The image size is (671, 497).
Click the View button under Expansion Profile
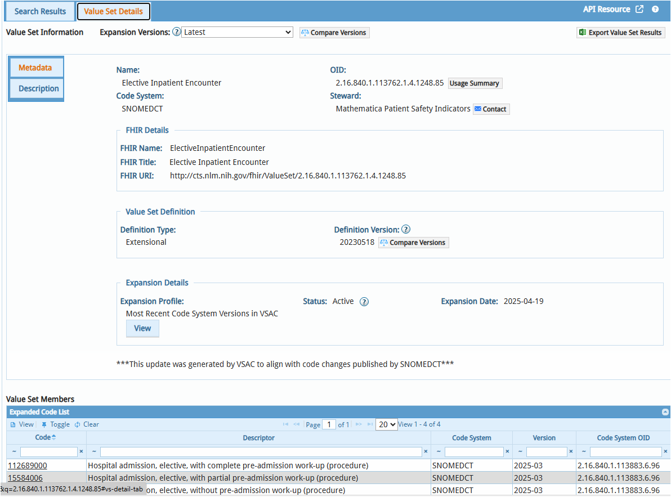(142, 329)
